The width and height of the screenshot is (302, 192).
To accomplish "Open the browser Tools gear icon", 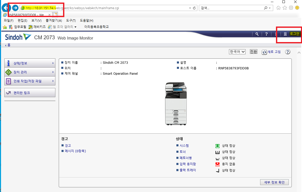I will point(291,8).
